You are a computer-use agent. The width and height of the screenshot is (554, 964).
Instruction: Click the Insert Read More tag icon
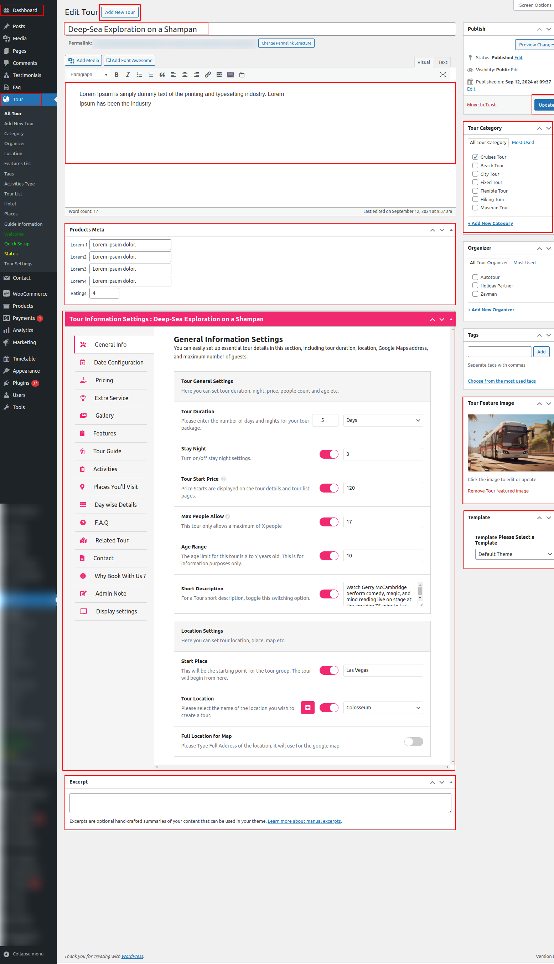pyautogui.click(x=219, y=75)
